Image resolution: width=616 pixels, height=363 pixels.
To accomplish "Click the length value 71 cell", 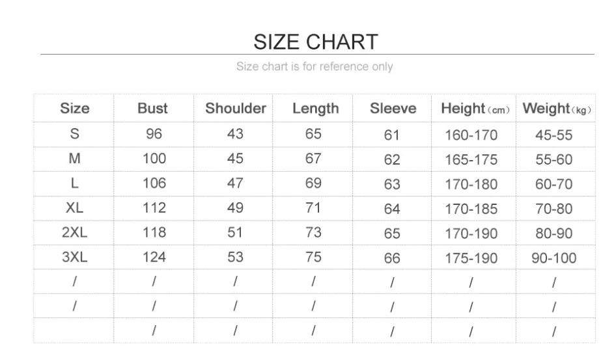I will coord(314,208).
